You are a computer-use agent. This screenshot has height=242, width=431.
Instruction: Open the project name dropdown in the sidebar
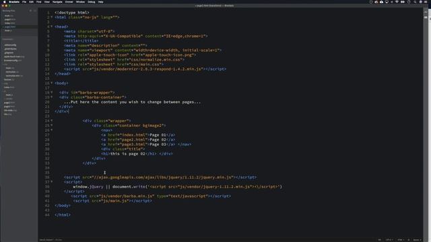pos(8,39)
